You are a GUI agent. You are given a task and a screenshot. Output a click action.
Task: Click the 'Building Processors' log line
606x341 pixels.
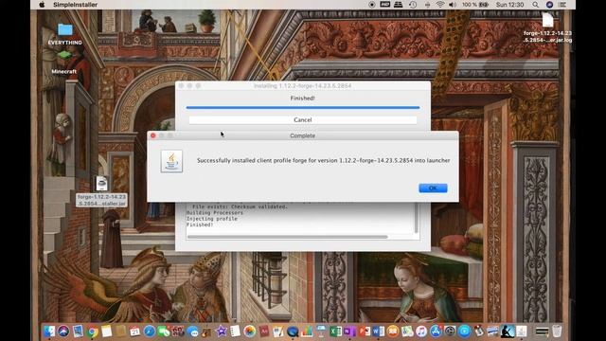(x=215, y=212)
